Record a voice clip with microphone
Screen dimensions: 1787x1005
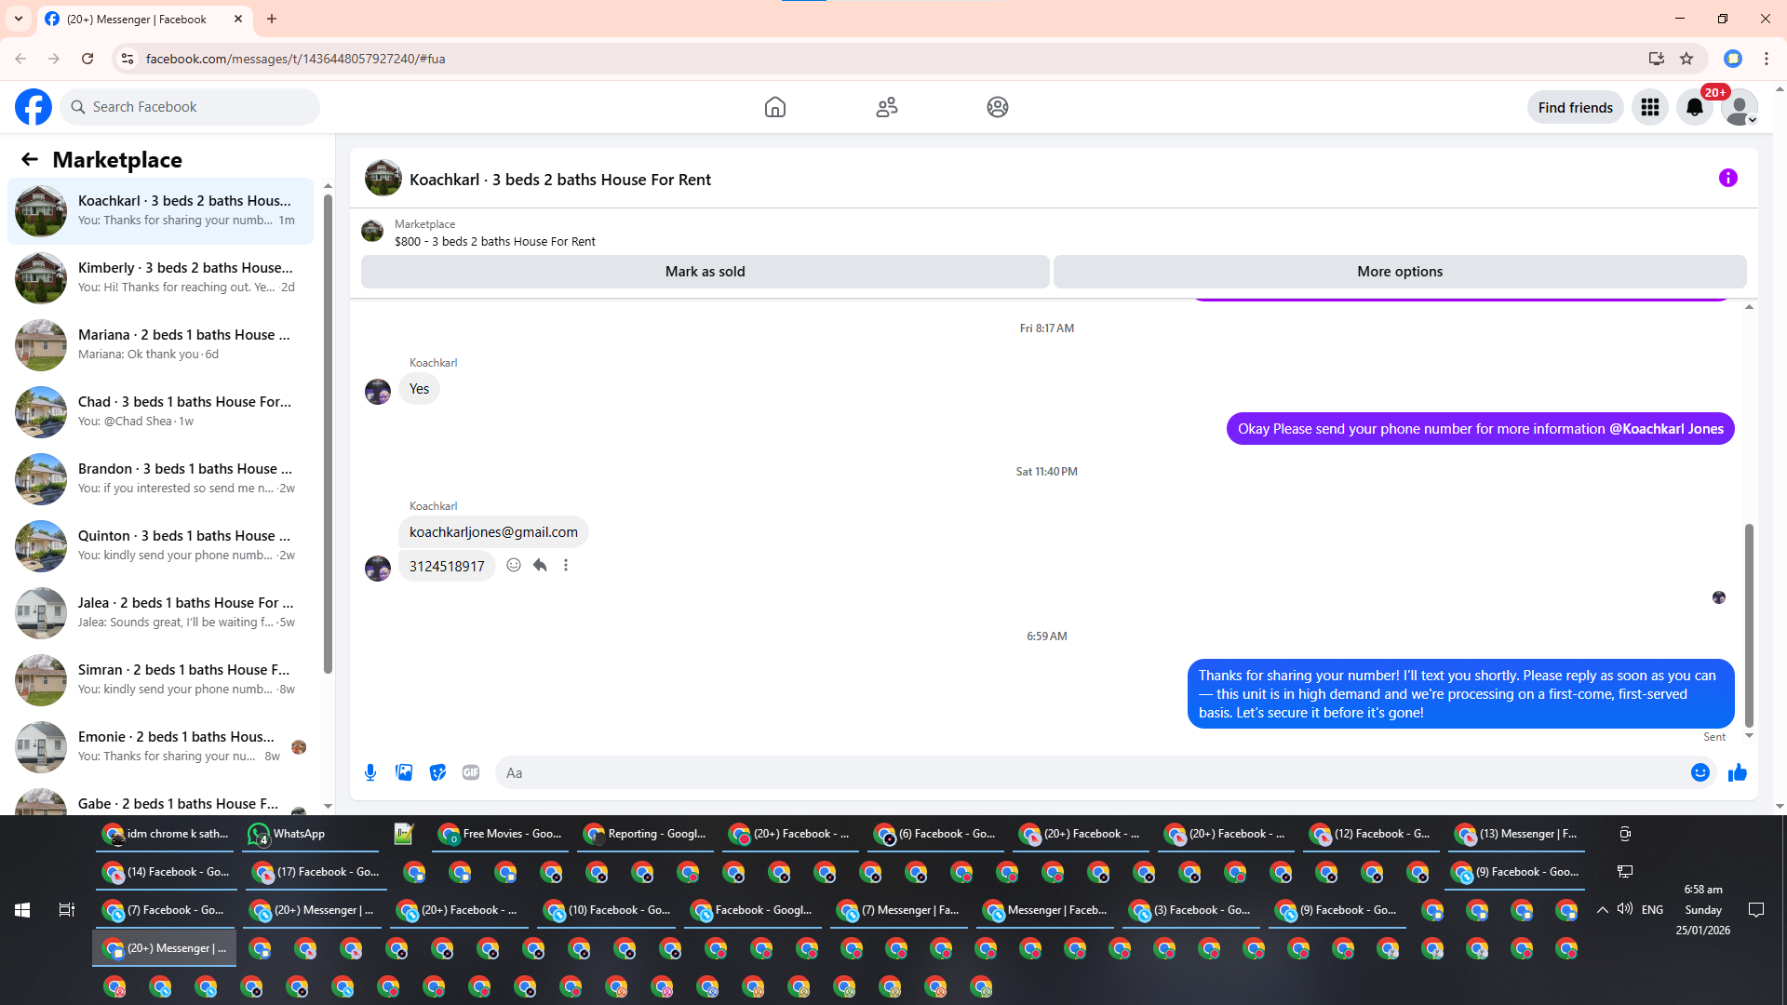click(x=370, y=772)
